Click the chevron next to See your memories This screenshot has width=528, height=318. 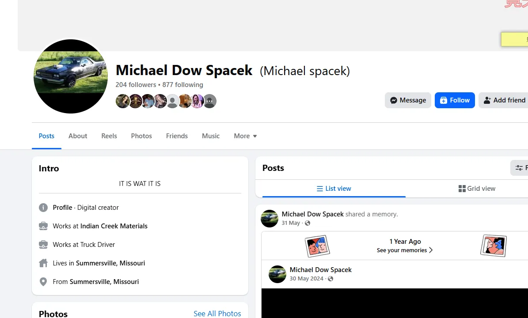431,250
